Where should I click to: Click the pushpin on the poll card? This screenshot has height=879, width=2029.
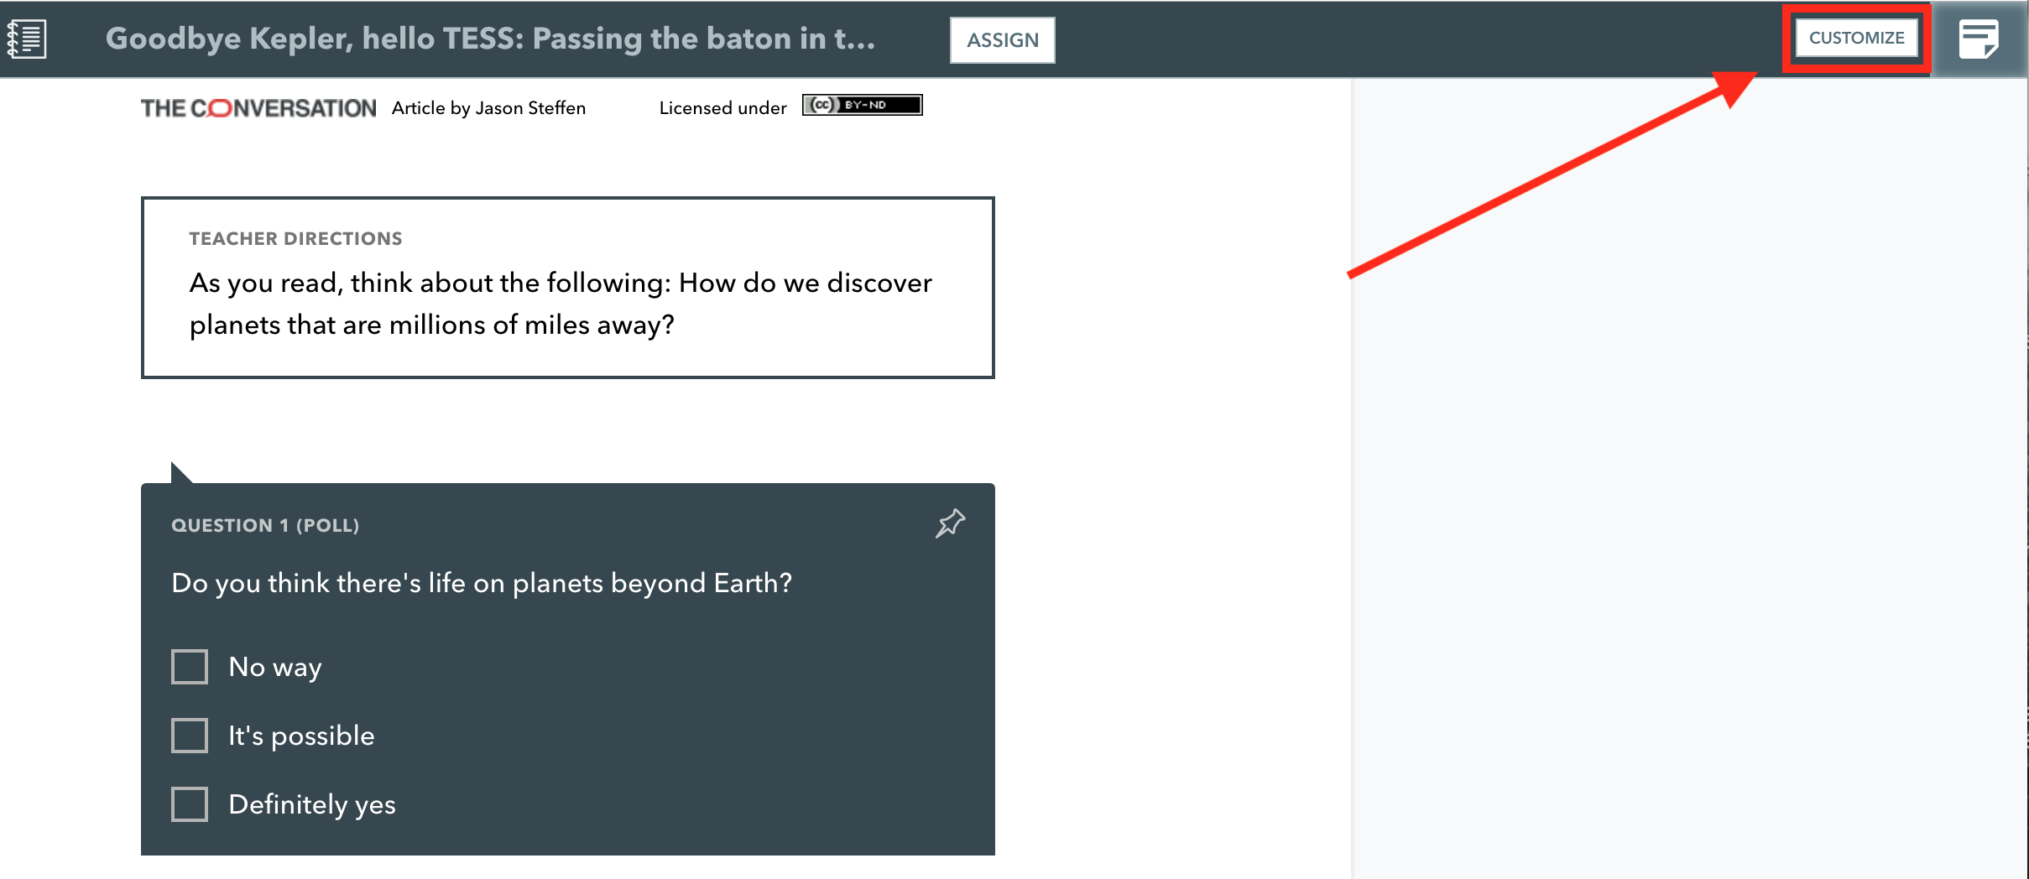[949, 523]
